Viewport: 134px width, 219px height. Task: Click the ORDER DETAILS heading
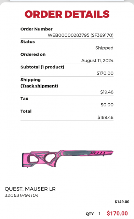click(67, 14)
